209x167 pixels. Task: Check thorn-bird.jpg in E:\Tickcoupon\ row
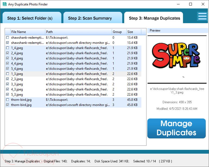[8, 100]
